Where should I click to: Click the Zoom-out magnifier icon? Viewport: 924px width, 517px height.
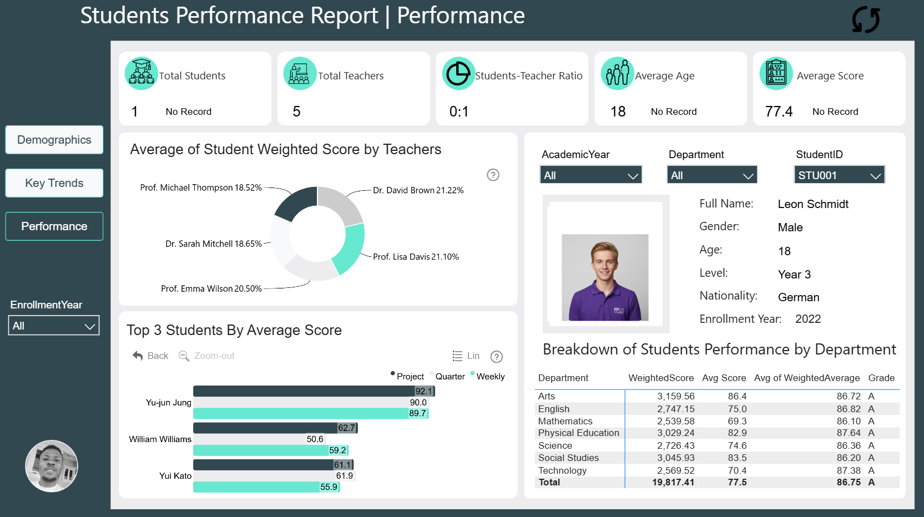(x=184, y=356)
